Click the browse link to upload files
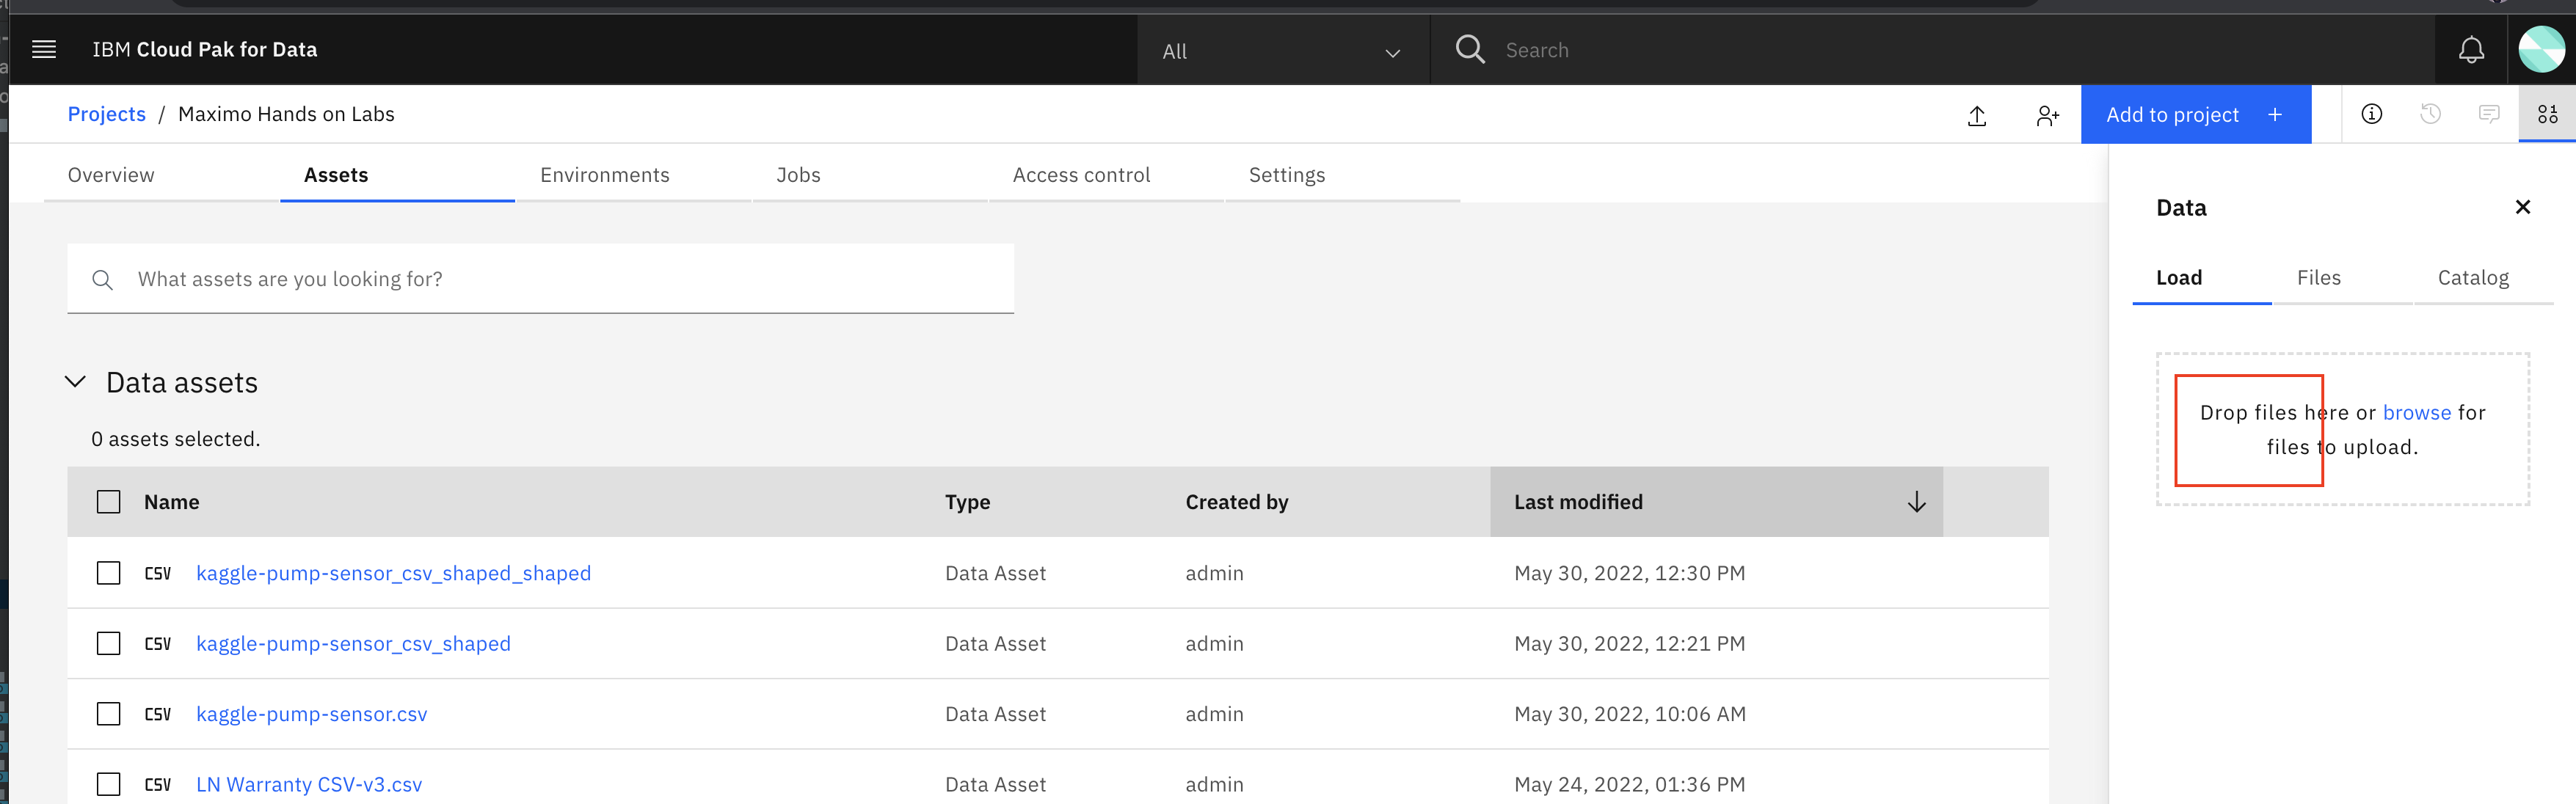 tap(2416, 413)
